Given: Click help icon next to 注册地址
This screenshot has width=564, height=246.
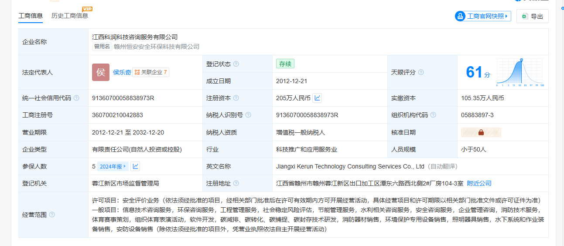Looking at the screenshot, I should point(236,183).
